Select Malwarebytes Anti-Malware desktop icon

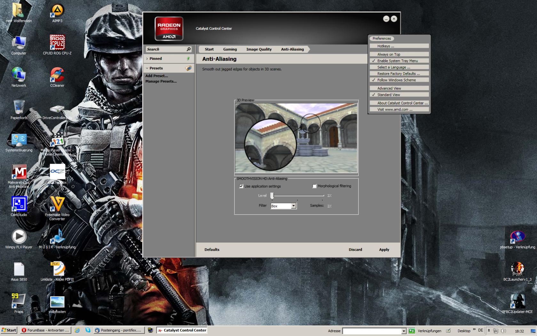pos(19,176)
